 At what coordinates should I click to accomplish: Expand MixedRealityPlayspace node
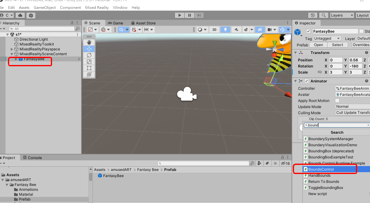(12, 49)
